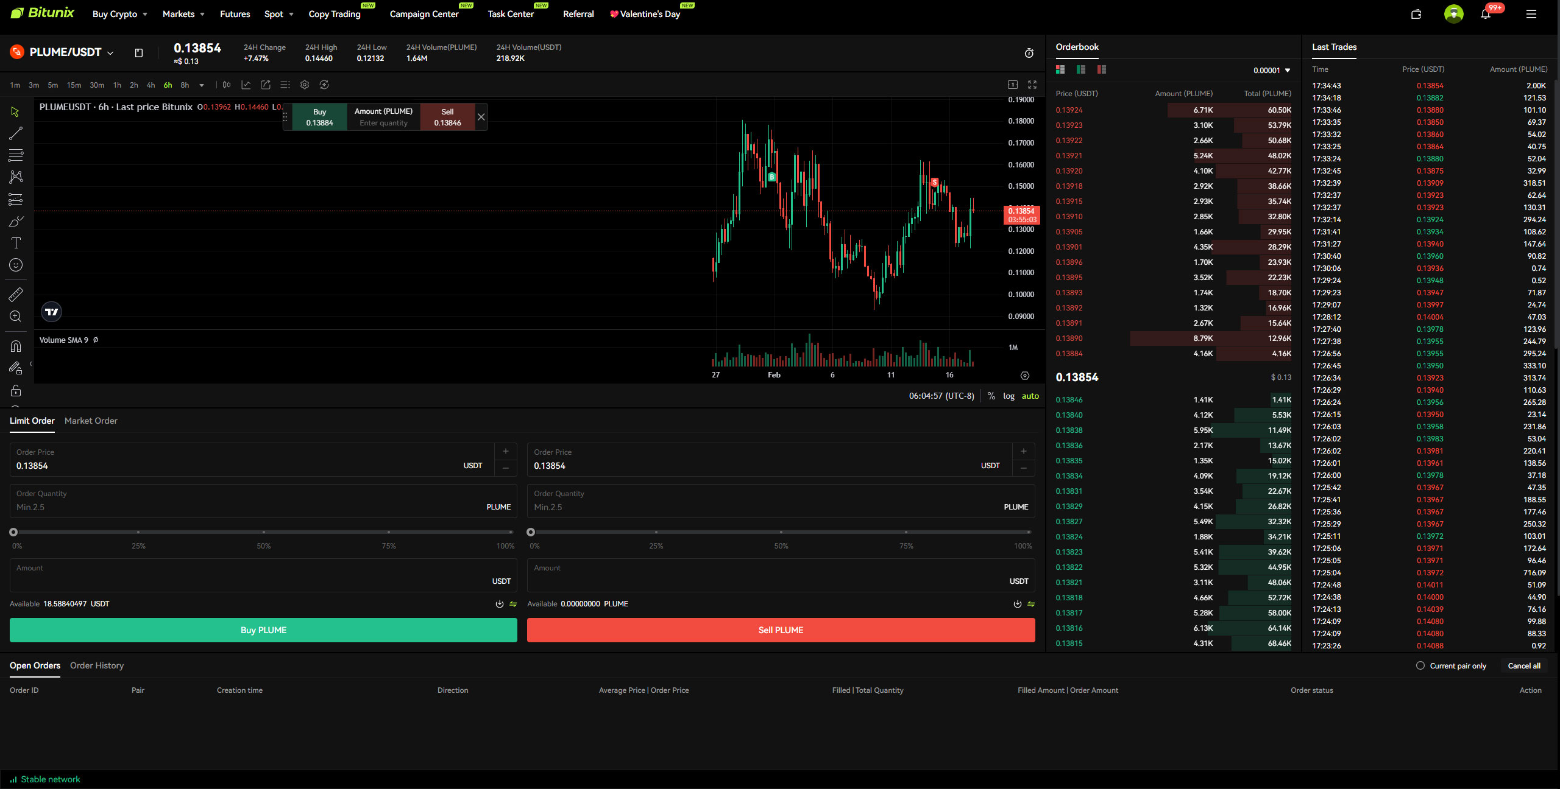The image size is (1560, 789).
Task: Open chart settings via the gear icon
Action: [x=305, y=85]
